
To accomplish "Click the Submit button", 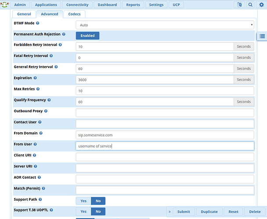I will [184, 212].
